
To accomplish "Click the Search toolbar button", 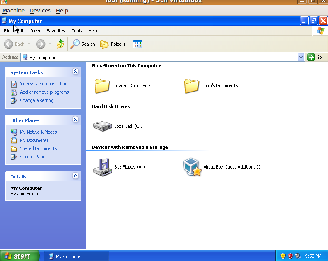I will tap(83, 44).
